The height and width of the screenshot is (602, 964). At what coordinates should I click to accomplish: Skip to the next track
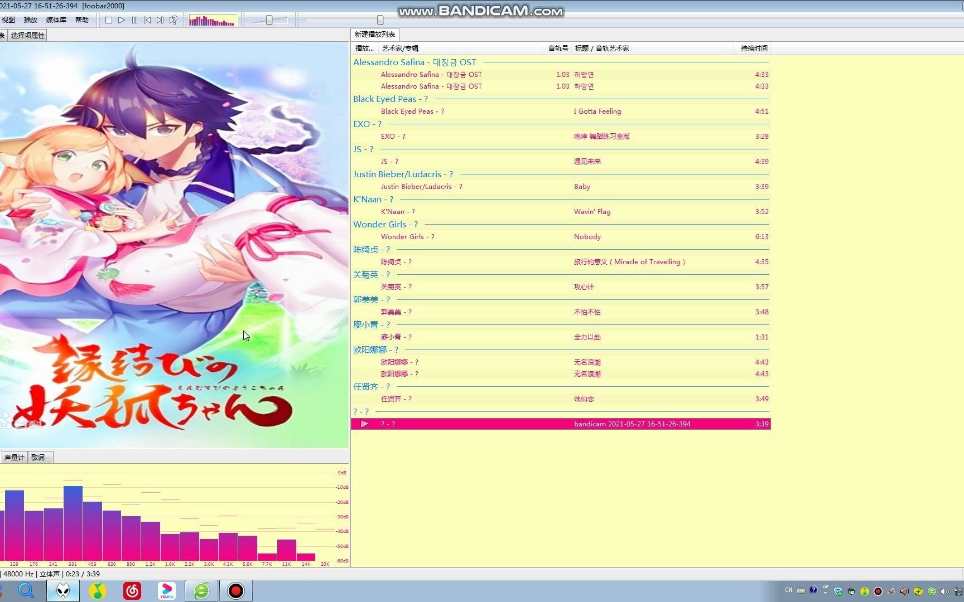tap(160, 20)
